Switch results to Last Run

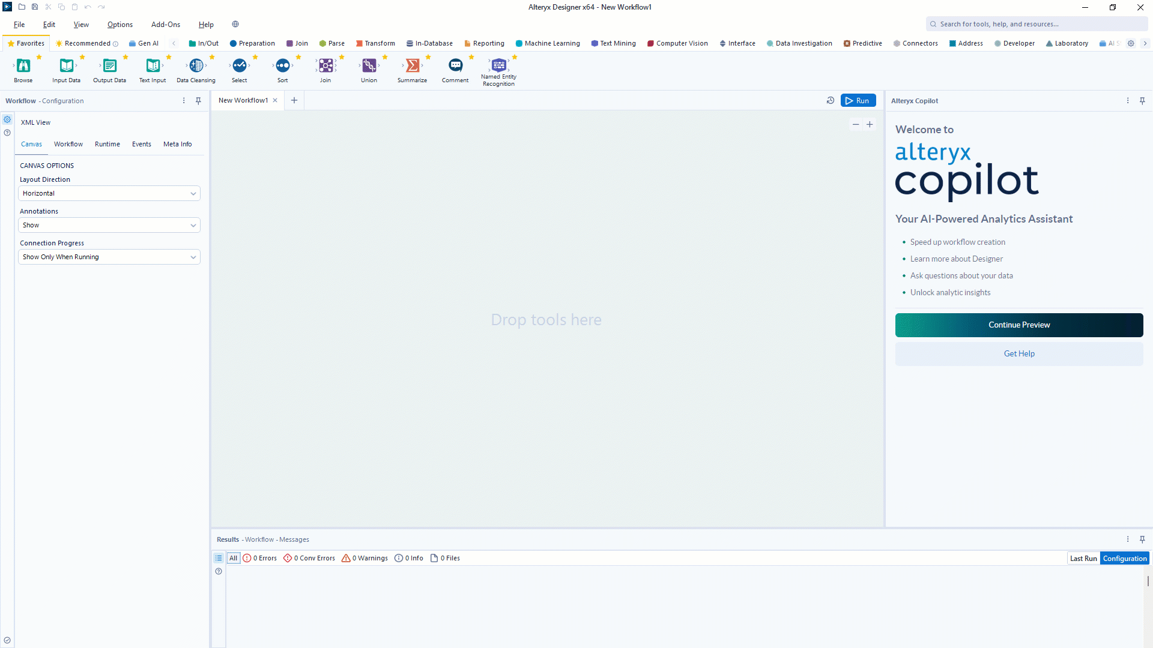(x=1083, y=559)
